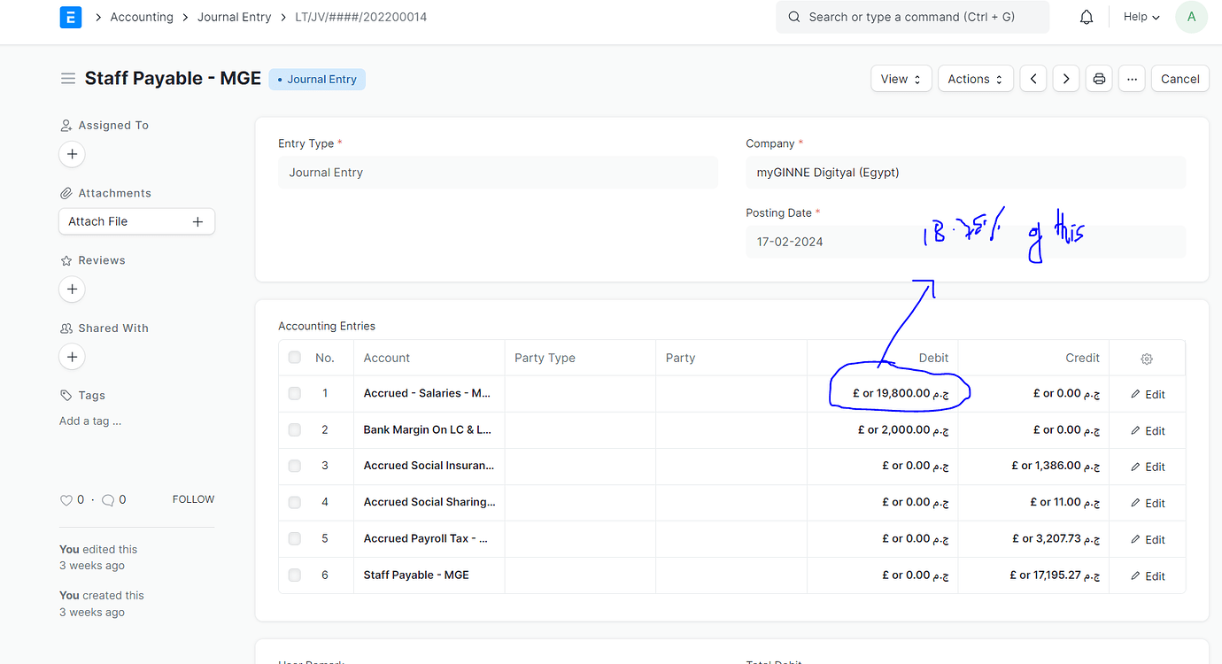Like this journal entry using the heart icon
The height and width of the screenshot is (664, 1222).
tap(66, 499)
